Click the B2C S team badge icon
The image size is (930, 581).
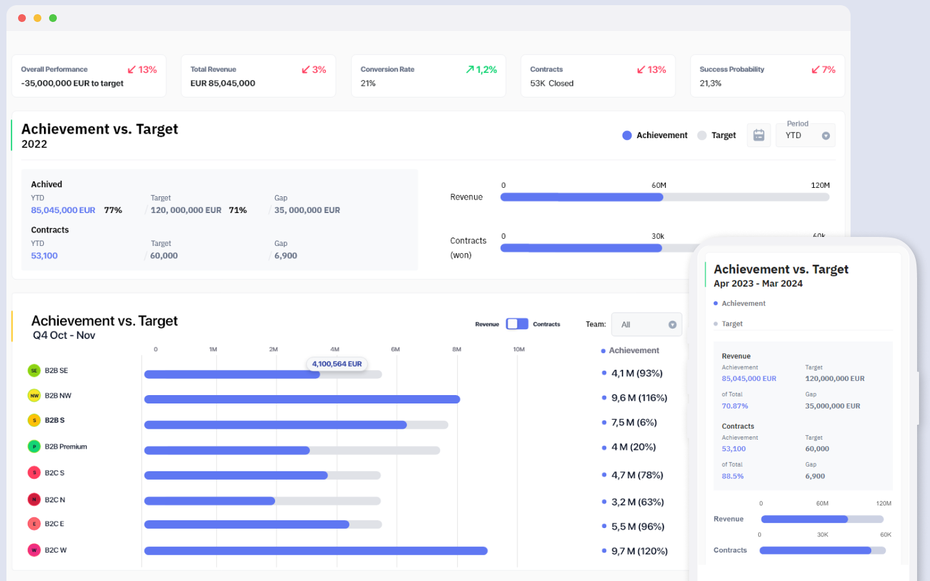click(34, 473)
